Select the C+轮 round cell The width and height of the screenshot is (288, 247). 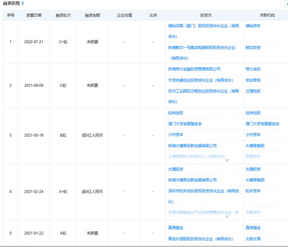point(63,42)
